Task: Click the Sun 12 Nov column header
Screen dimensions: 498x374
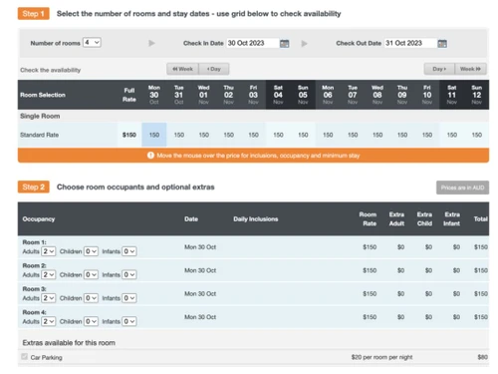Action: coord(477,95)
